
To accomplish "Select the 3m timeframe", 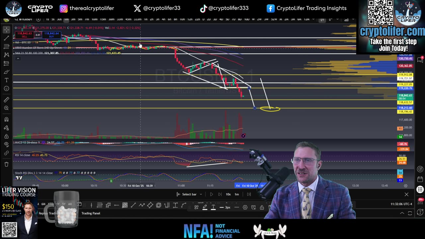I will point(73,19).
